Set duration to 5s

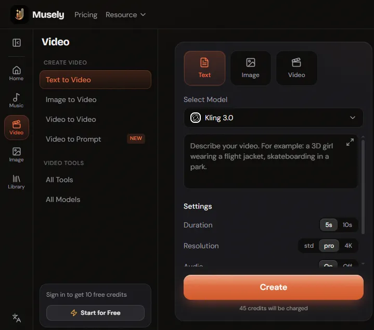[x=328, y=225]
